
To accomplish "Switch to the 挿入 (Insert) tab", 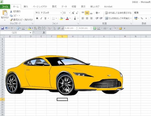I will [26, 7].
